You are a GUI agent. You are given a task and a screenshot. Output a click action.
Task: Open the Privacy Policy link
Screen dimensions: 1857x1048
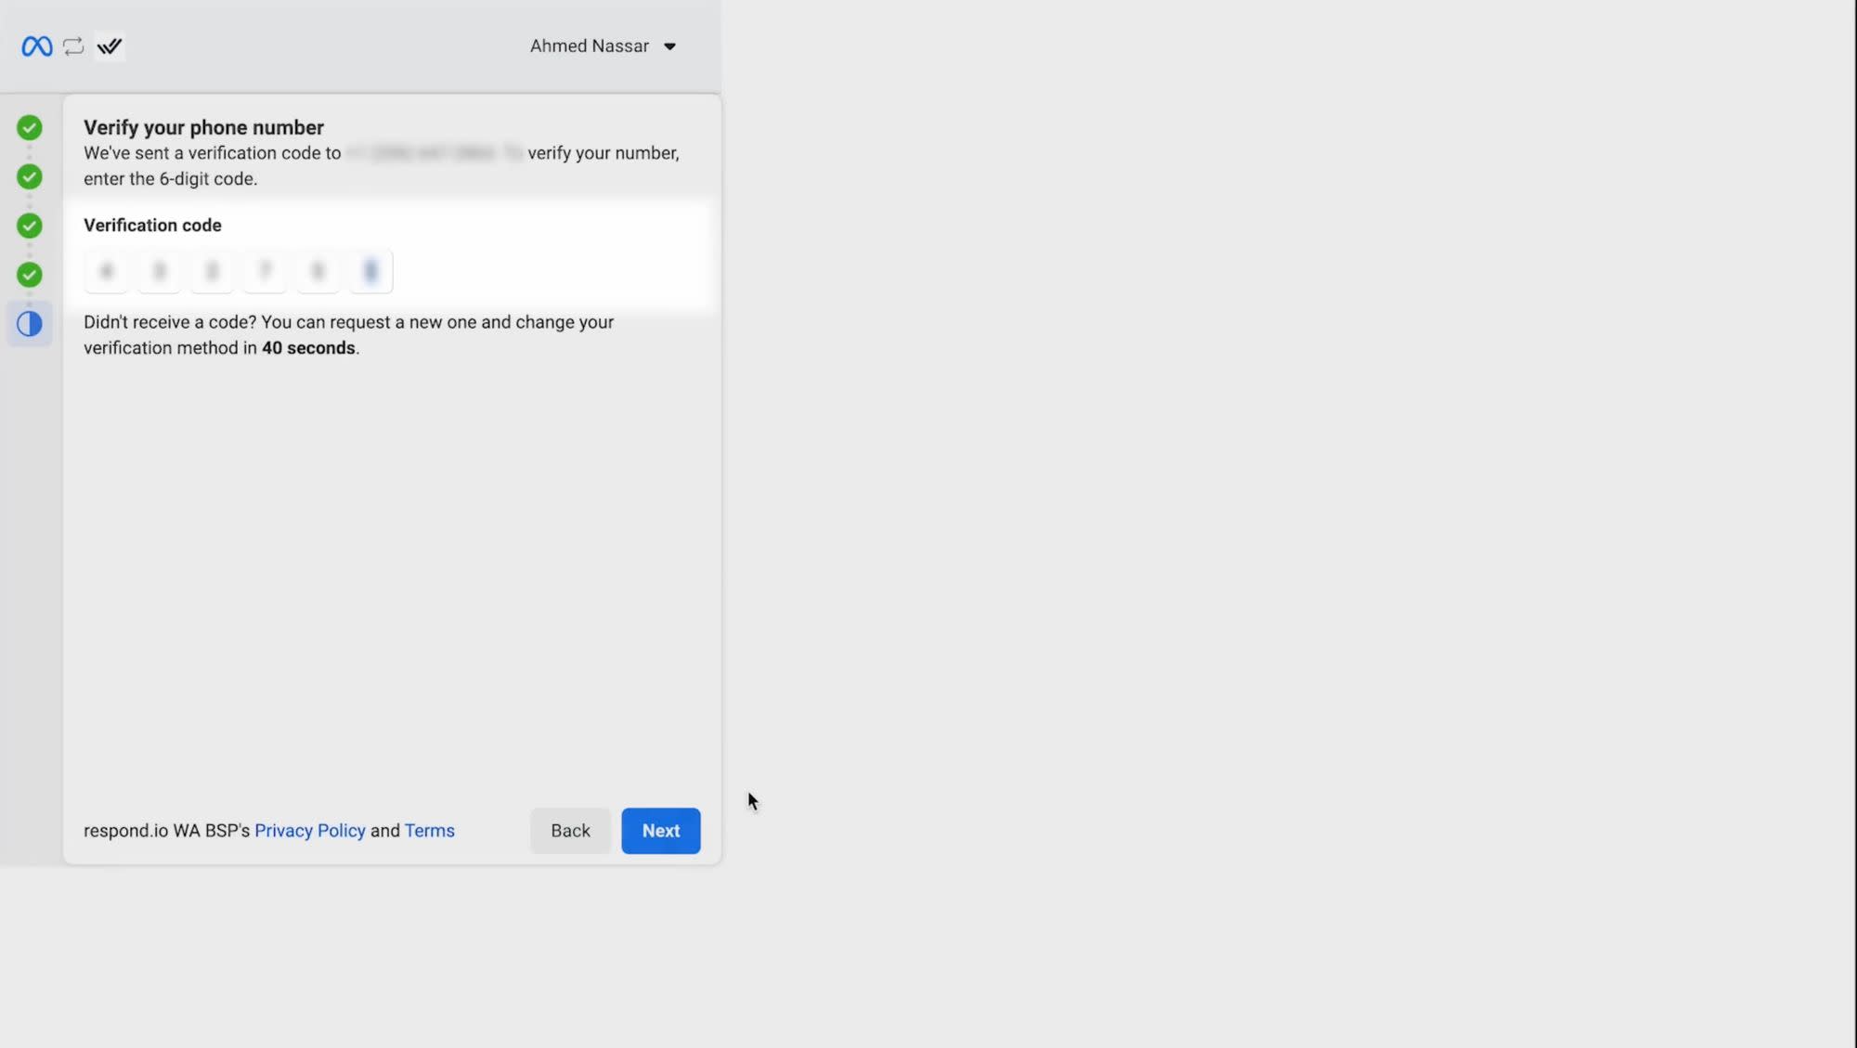click(x=308, y=832)
